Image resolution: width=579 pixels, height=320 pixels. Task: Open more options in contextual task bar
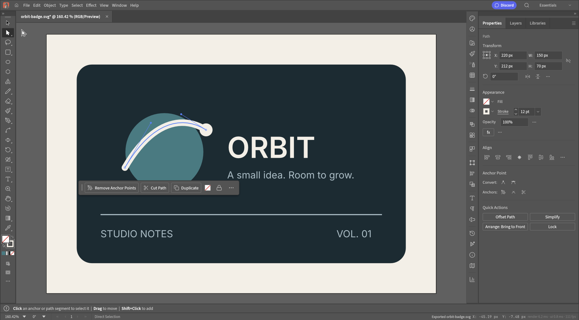[231, 188]
